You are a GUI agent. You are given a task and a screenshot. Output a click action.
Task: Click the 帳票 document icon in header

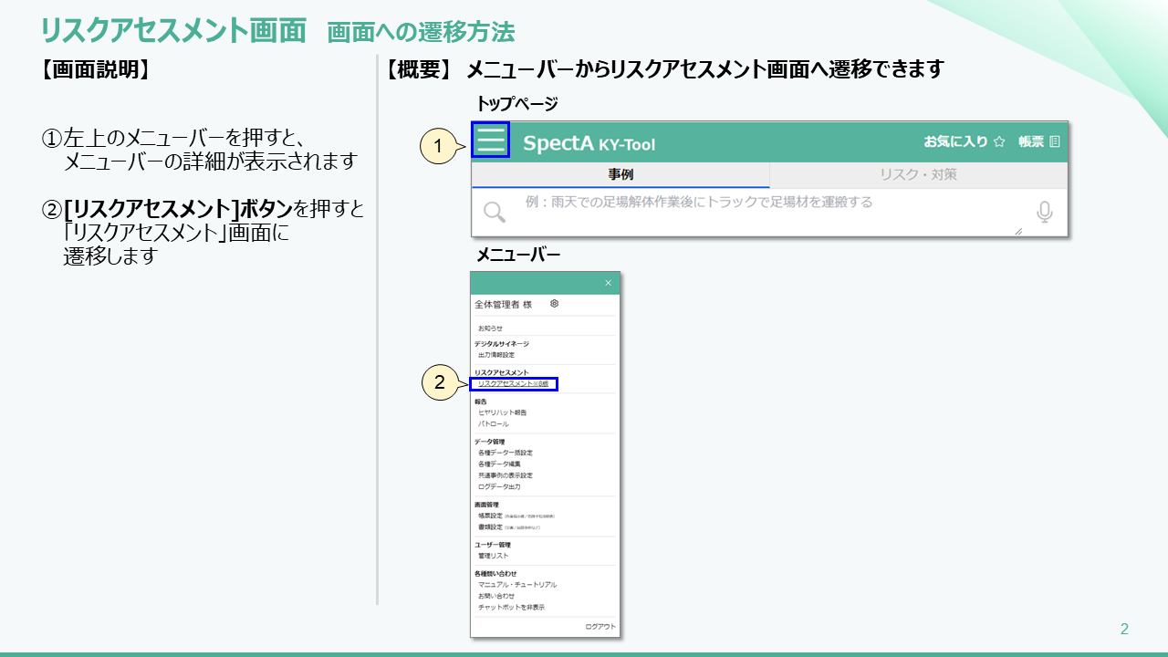pyautogui.click(x=1055, y=141)
